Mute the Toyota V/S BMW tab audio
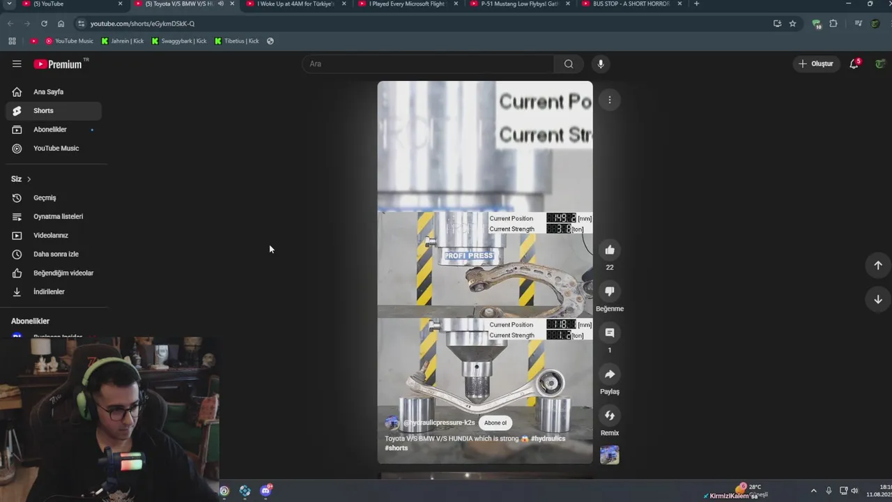 (x=221, y=3)
